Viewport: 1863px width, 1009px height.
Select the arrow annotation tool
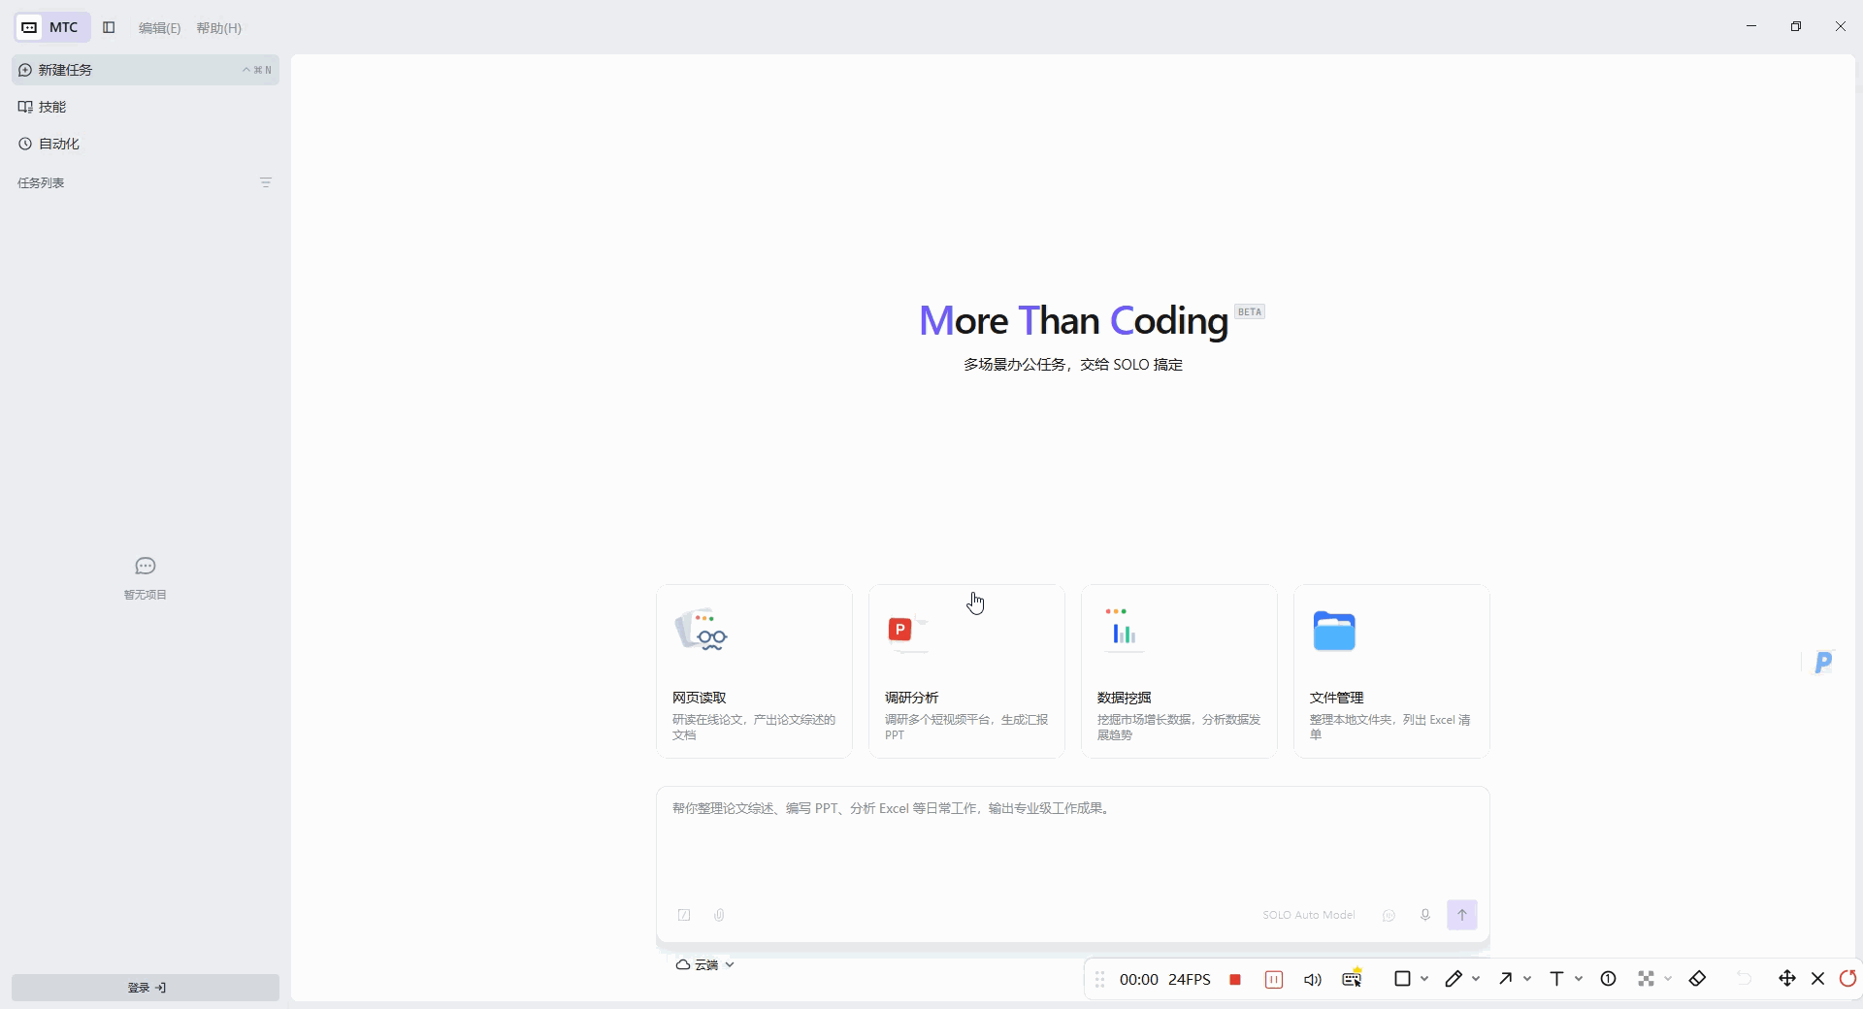pos(1505,979)
